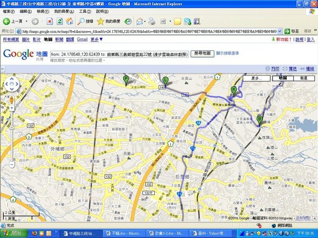Open the History toolbar icon
318x238 pixels.
128,21
